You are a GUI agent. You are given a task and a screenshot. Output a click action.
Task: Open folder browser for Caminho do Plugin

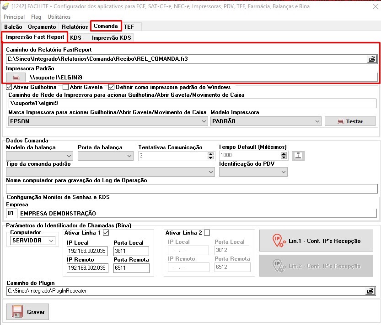(370, 291)
